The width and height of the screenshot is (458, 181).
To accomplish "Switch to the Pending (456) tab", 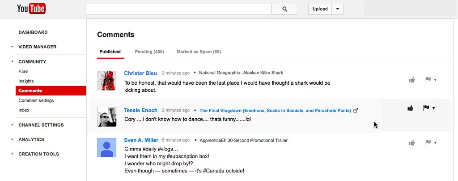I will coord(149,52).
